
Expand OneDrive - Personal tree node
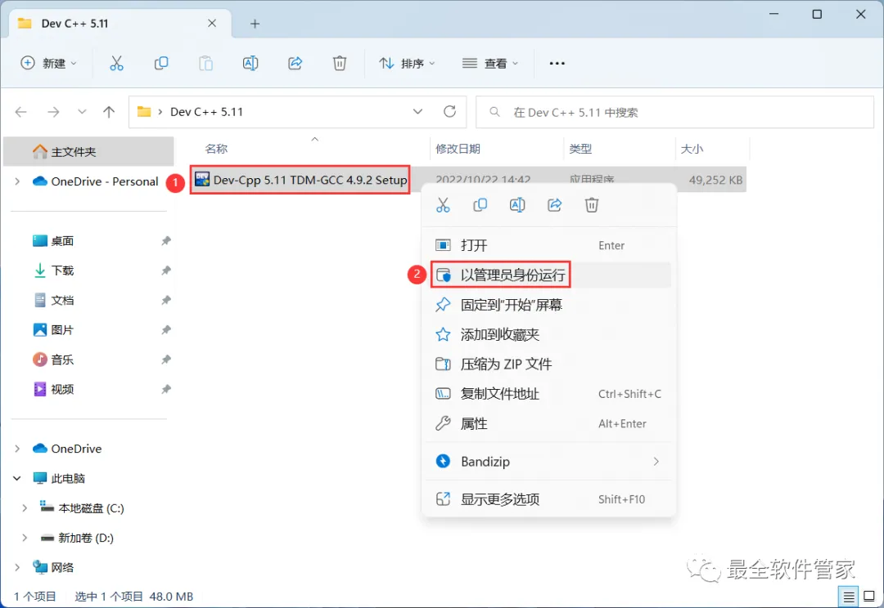click(x=17, y=181)
